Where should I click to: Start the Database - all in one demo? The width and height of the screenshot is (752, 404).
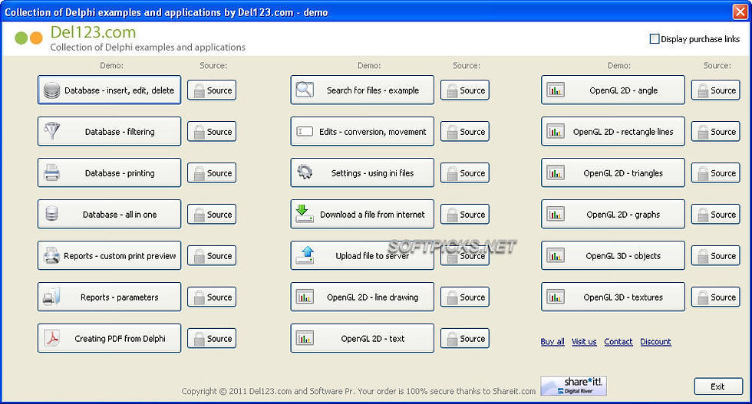pyautogui.click(x=109, y=214)
